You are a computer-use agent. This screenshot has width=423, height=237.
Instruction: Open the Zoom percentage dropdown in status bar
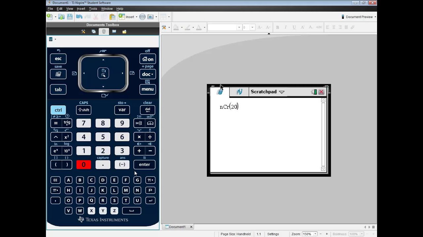[315, 234]
